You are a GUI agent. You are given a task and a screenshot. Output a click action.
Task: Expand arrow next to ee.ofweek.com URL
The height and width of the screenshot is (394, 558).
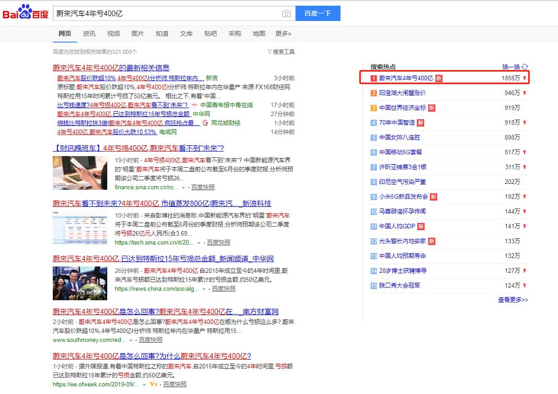coord(144,385)
